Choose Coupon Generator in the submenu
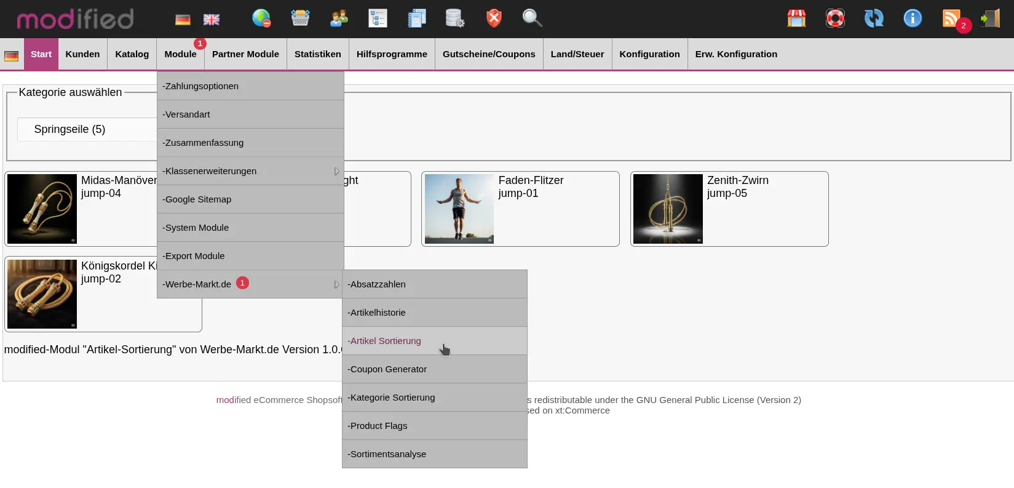1014x488 pixels. coord(388,369)
